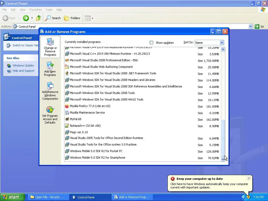This screenshot has width=268, height=201.
Task: Click the Up folder toolbar icon
Action: tap(38, 18)
